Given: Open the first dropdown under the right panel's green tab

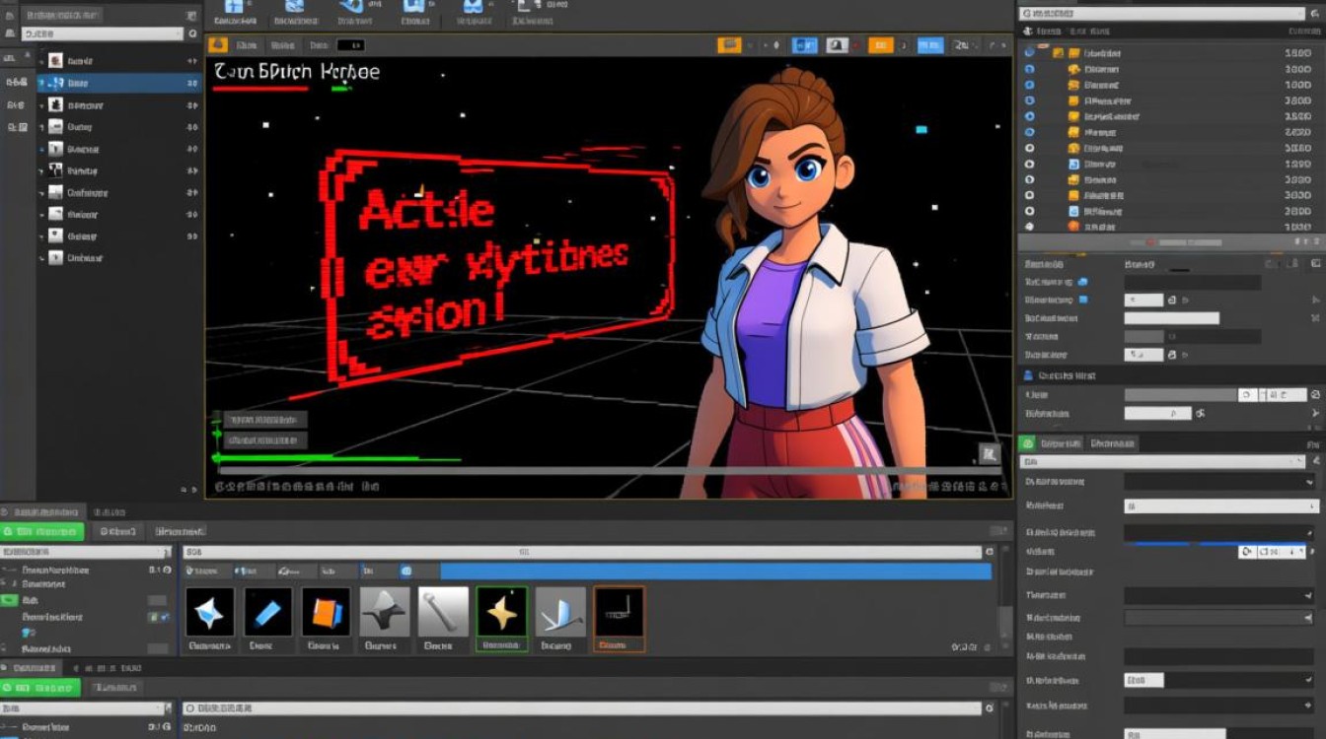Looking at the screenshot, I should pyautogui.click(x=1164, y=461).
